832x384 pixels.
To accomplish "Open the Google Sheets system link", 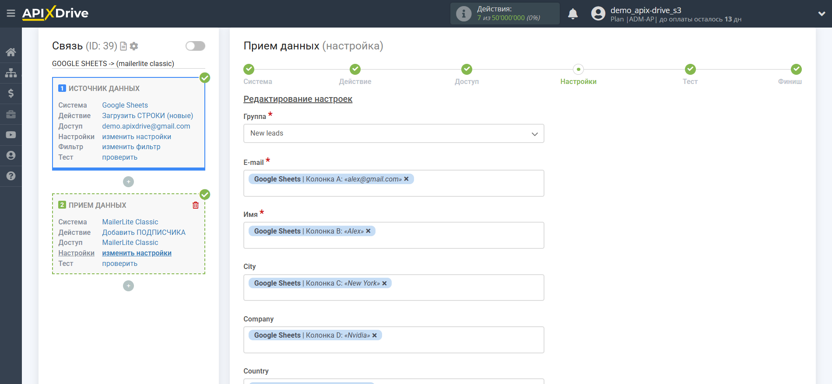I will click(125, 105).
